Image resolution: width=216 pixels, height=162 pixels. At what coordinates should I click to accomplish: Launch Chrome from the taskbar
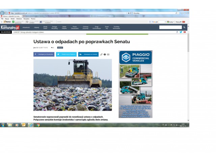tap(38, 125)
